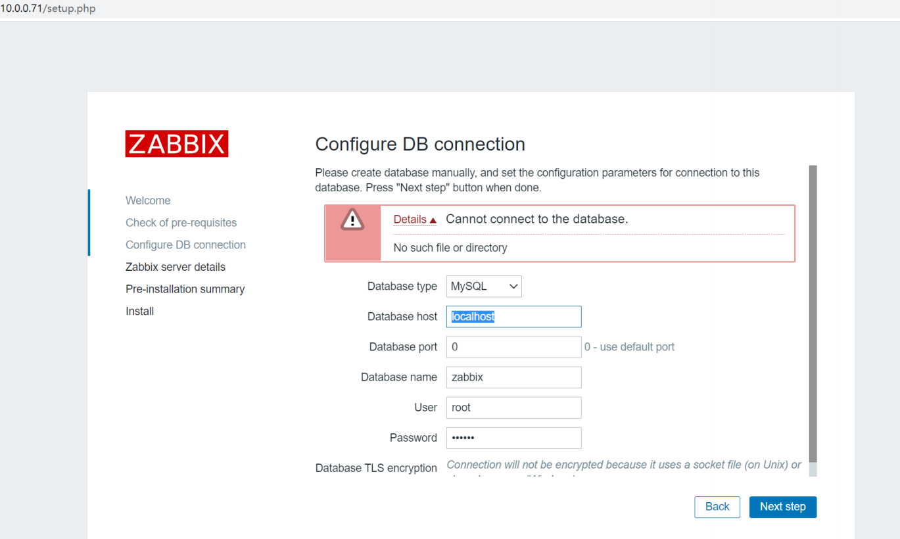Click the Database port input field
This screenshot has width=900, height=539.
tap(513, 347)
